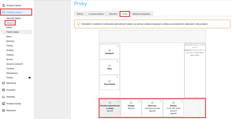Open Editor in the sidebar
Screen dimensions: 233x119
pyautogui.click(x=9, y=27)
